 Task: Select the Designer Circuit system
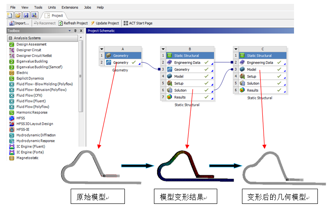coord(29,50)
